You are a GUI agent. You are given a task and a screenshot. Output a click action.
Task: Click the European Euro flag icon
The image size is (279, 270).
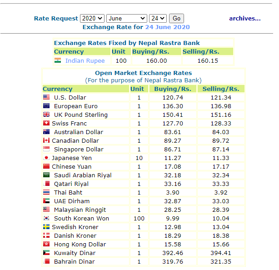click(x=46, y=106)
